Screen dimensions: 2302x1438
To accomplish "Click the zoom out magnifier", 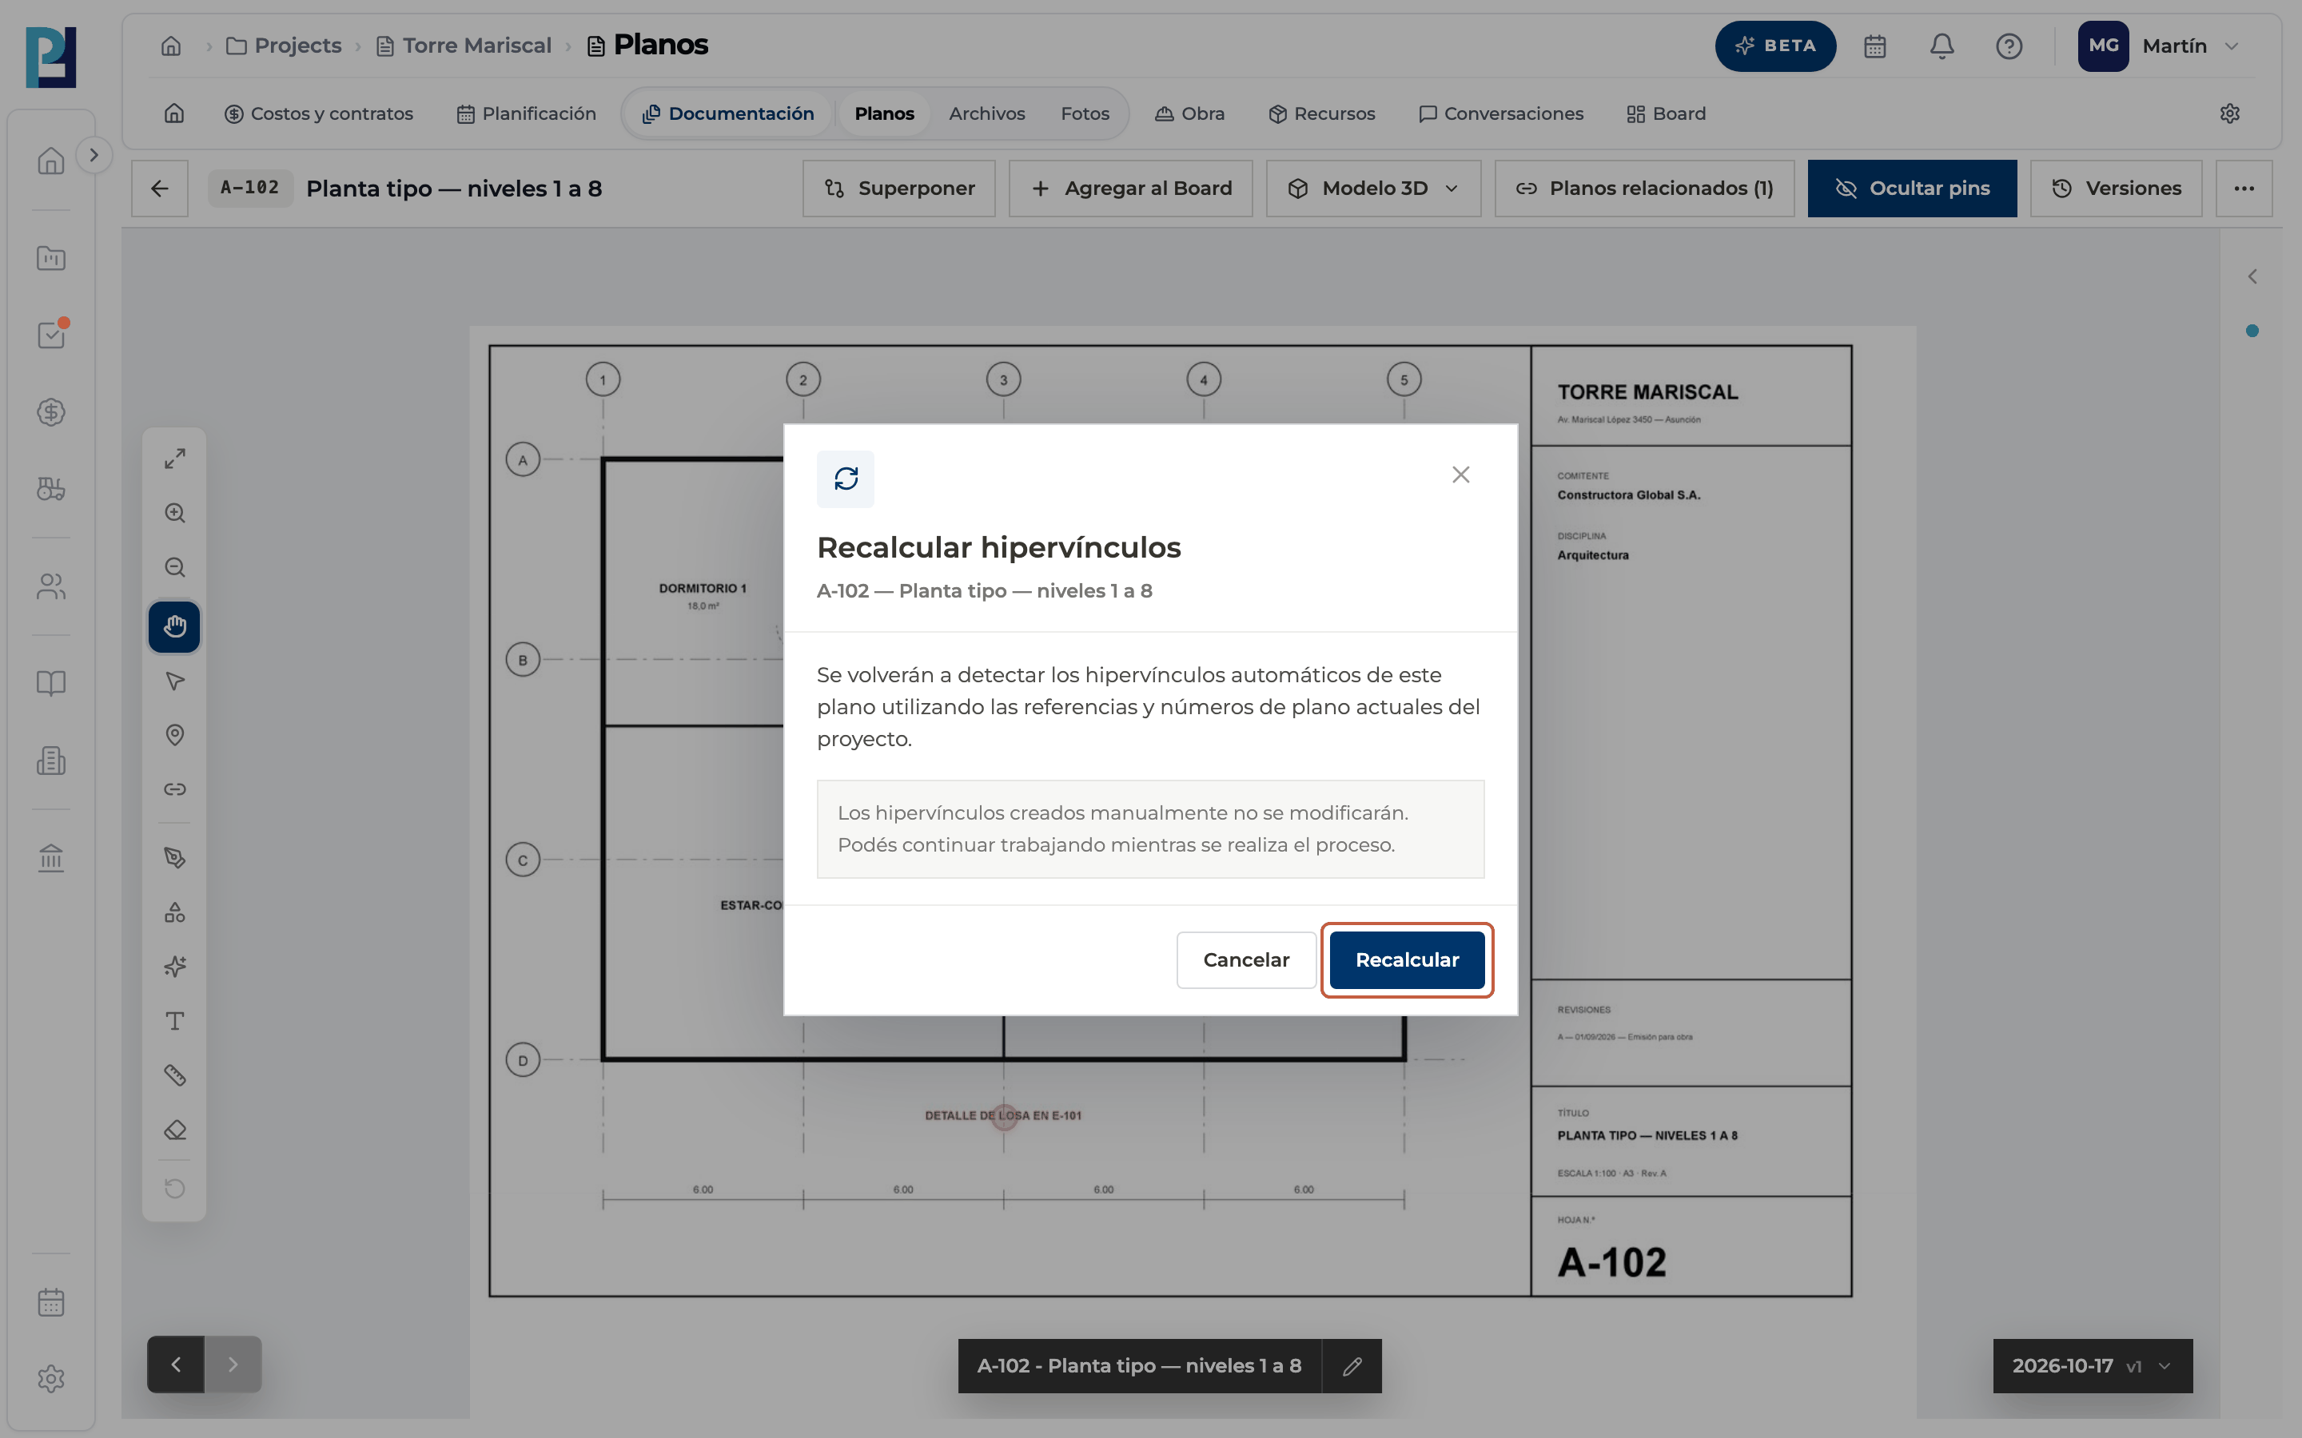I will click(x=174, y=568).
